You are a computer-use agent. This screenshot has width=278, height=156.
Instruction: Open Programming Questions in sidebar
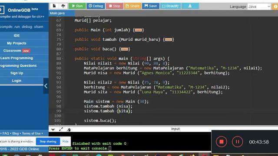click(18, 65)
